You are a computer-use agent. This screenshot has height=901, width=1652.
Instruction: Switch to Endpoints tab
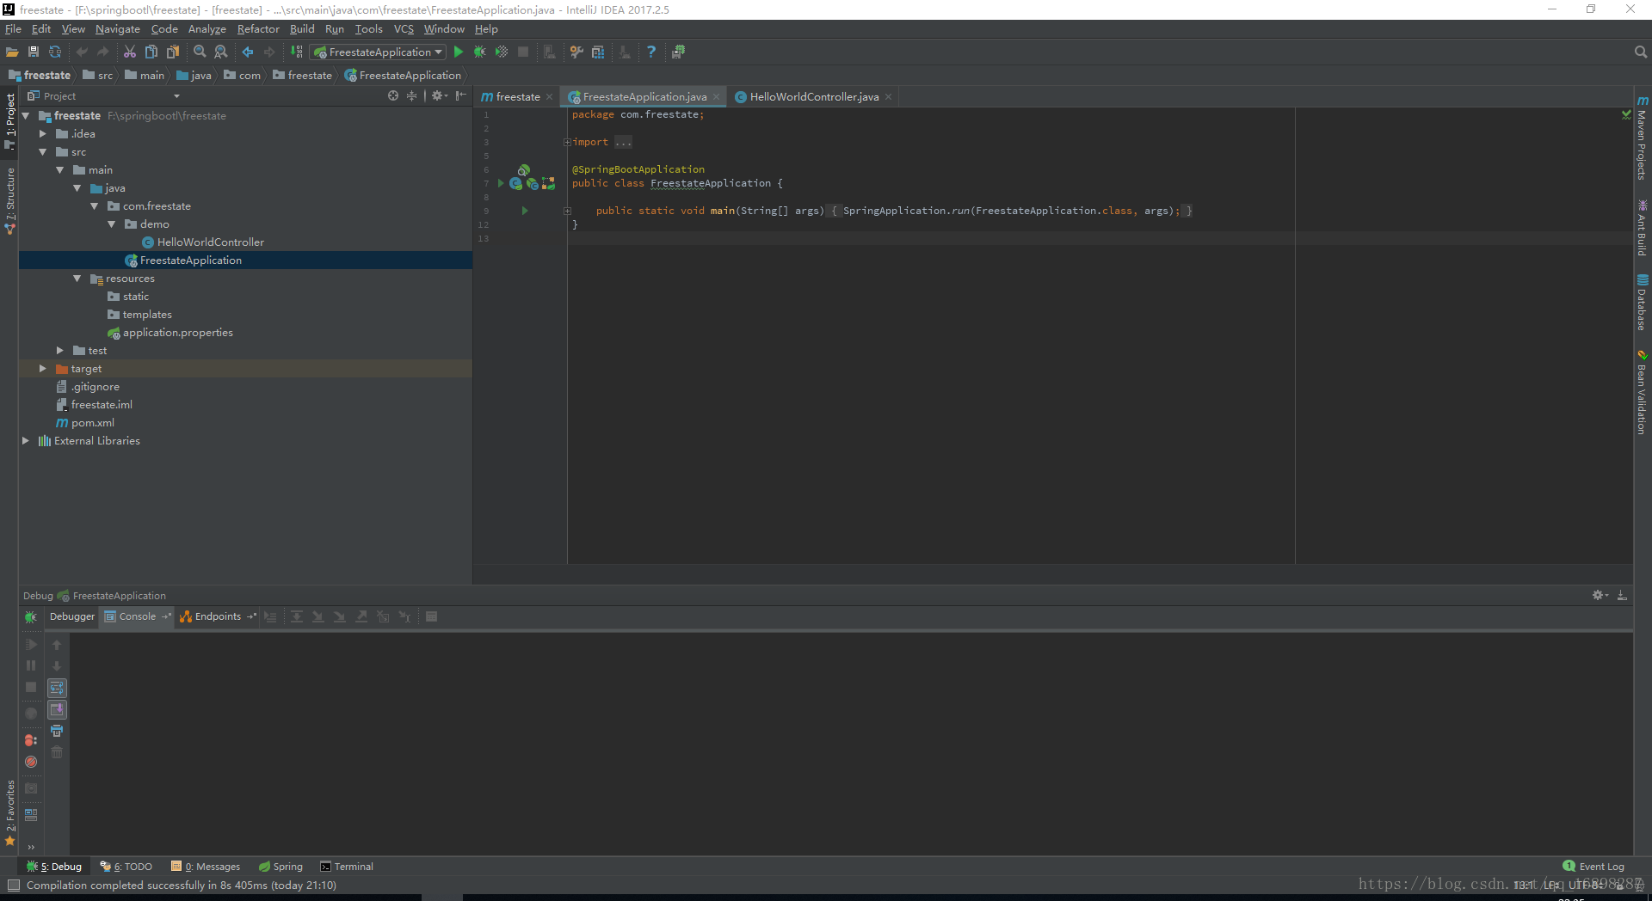pyautogui.click(x=218, y=616)
